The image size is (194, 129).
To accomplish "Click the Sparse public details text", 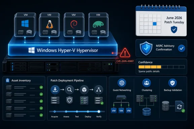I will point(149,71).
